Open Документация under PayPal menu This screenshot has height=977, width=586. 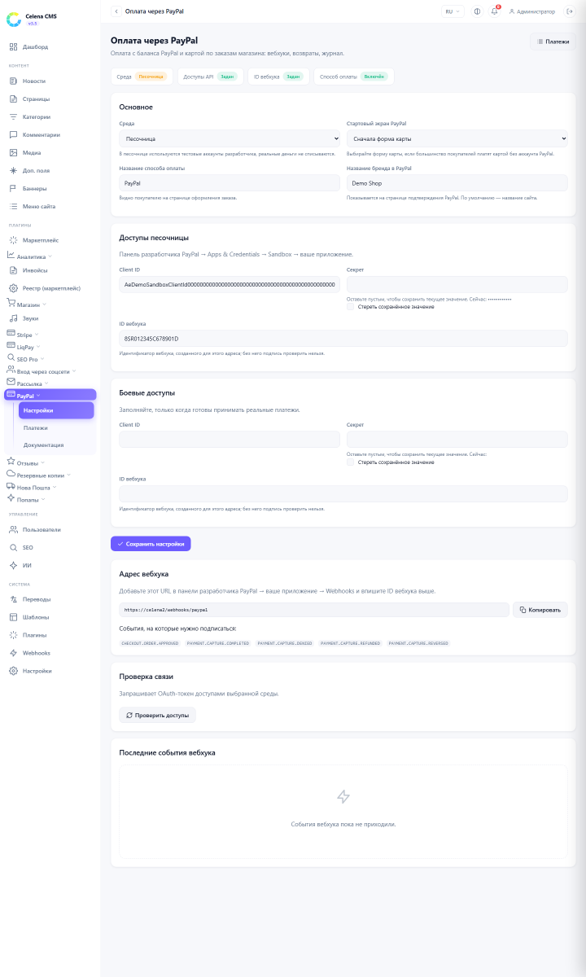coord(56,445)
